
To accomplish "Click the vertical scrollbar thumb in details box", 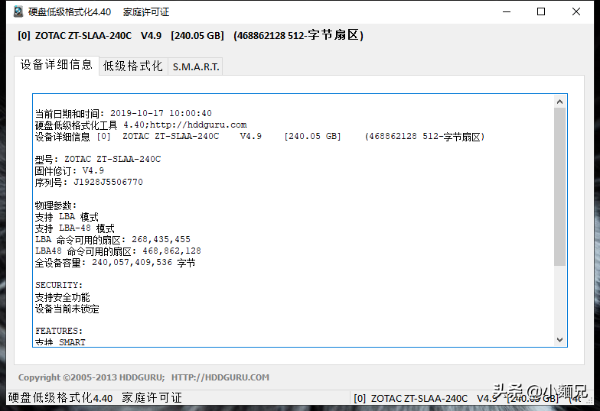I will pos(559,186).
